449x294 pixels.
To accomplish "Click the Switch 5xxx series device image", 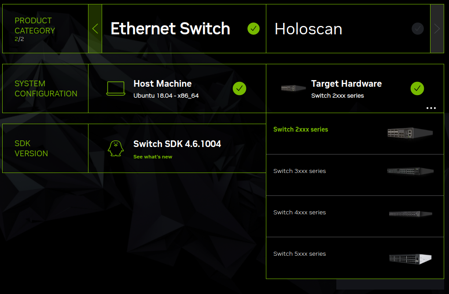I will [x=410, y=258].
